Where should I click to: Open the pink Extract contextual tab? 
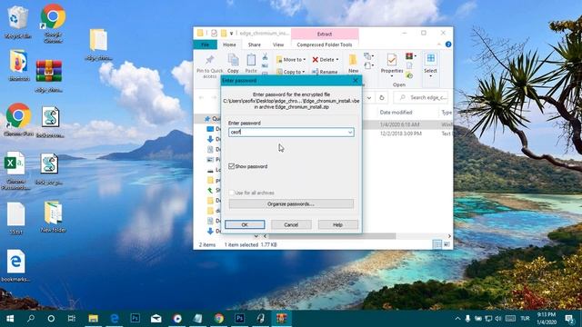coord(325,35)
